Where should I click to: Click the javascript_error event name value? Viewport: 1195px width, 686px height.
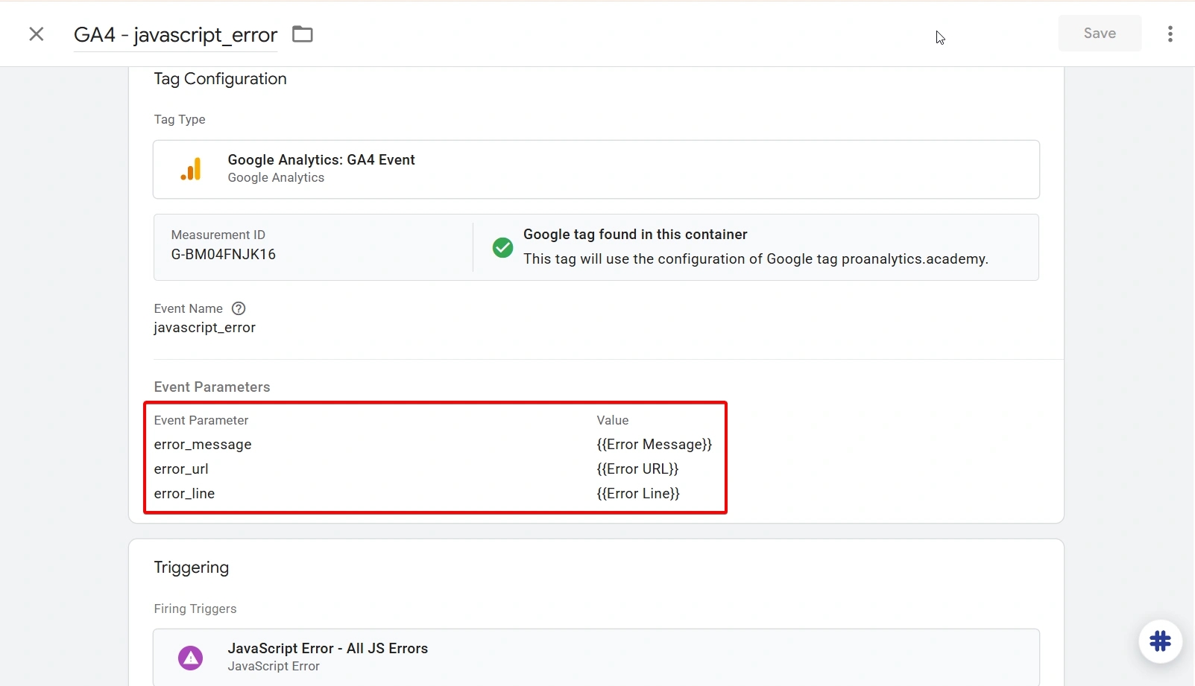204,328
